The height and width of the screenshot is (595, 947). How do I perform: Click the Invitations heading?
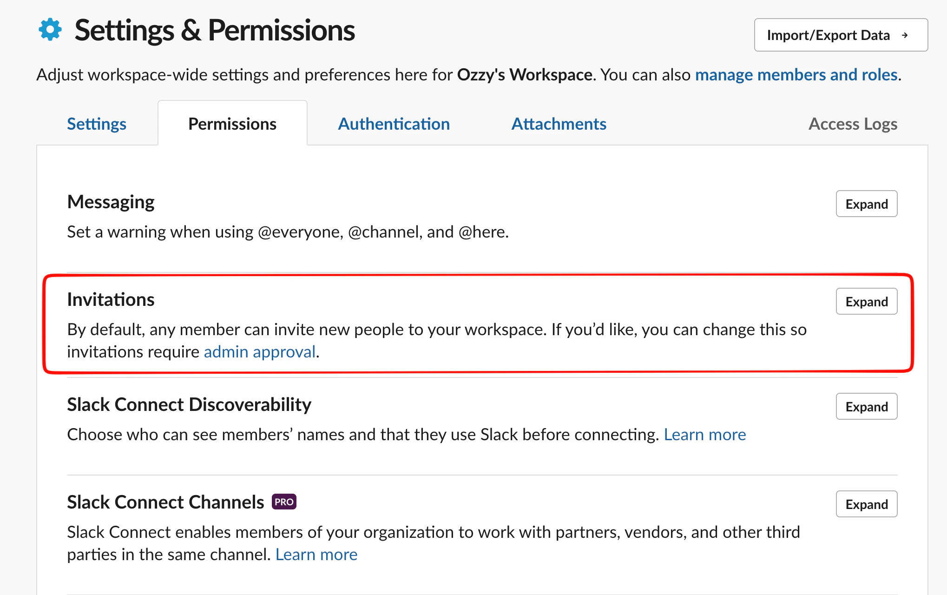111,300
